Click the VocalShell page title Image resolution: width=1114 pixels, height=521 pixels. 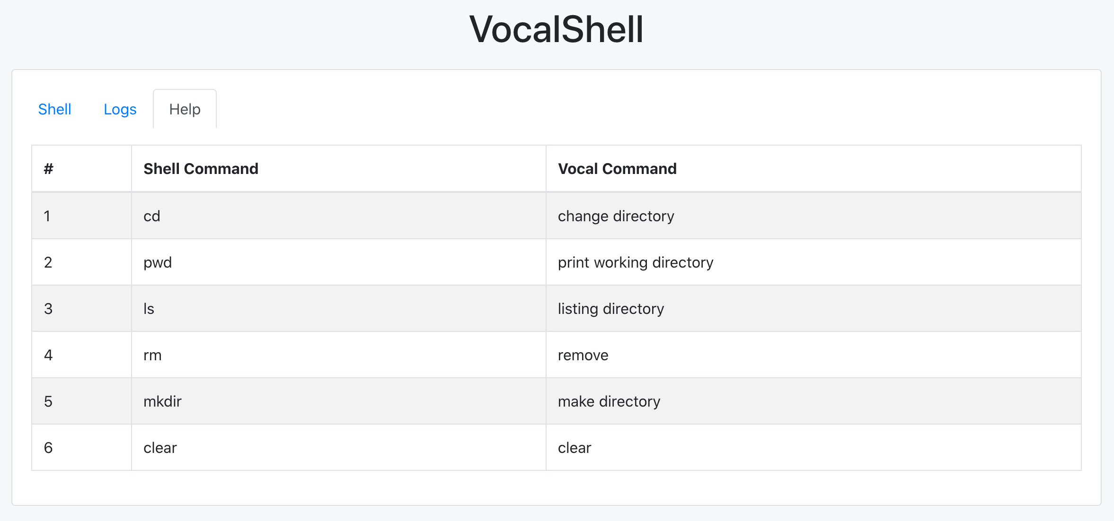(x=557, y=29)
